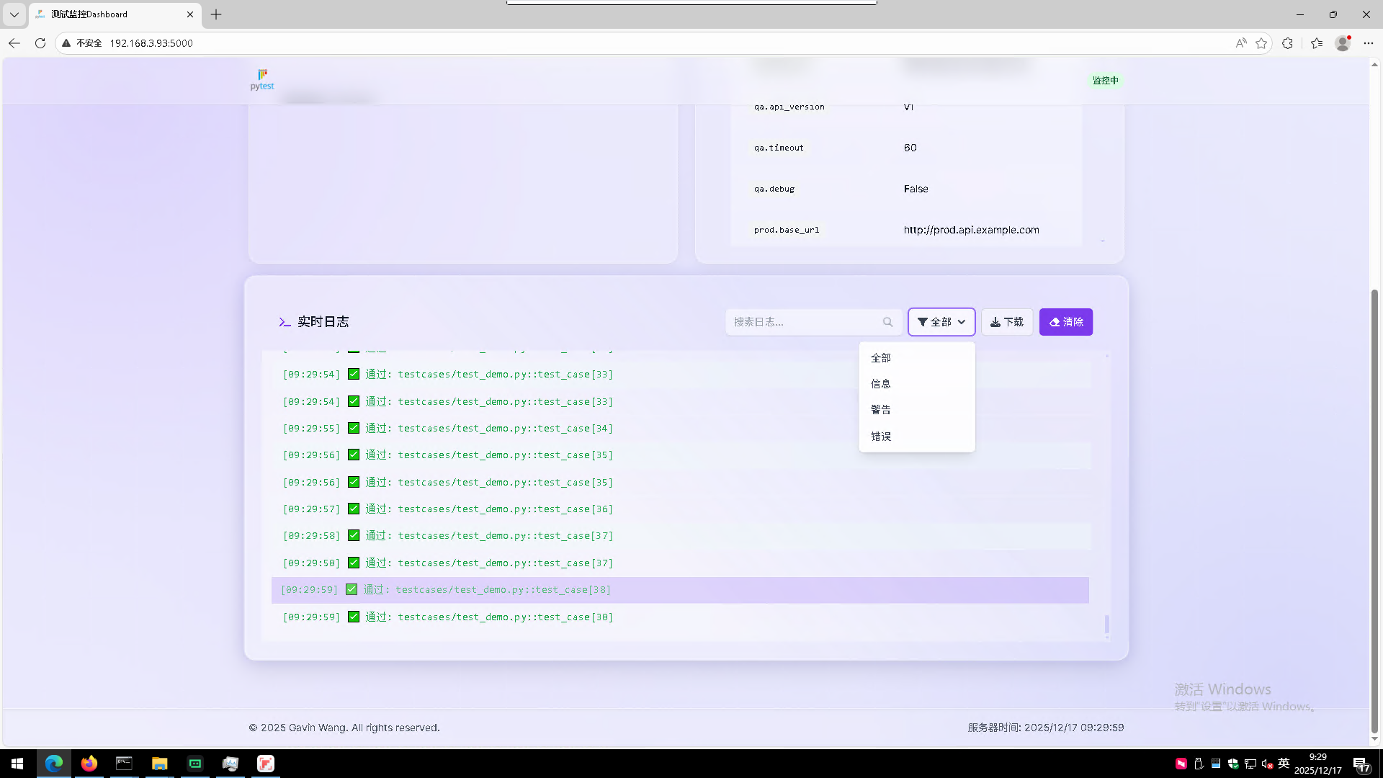Viewport: 1383px width, 778px height.
Task: Click the pytest logo in header
Action: pyautogui.click(x=262, y=79)
